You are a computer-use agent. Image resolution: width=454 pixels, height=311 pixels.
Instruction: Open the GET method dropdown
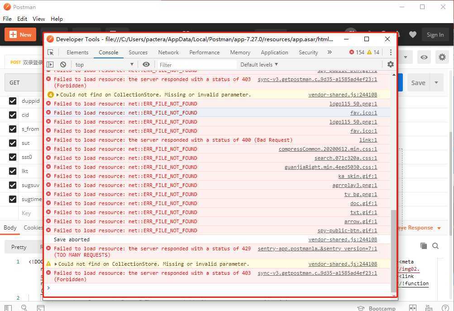24,83
